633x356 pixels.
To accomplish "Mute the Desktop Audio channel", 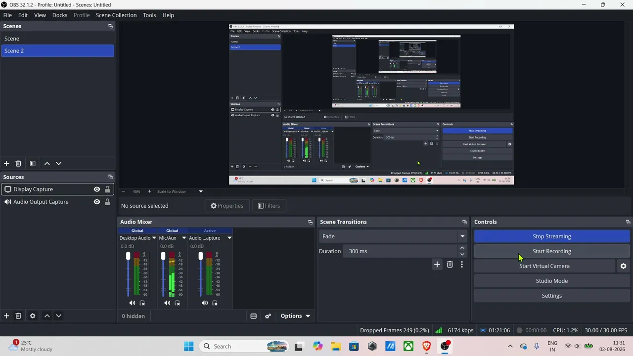I will (x=132, y=303).
